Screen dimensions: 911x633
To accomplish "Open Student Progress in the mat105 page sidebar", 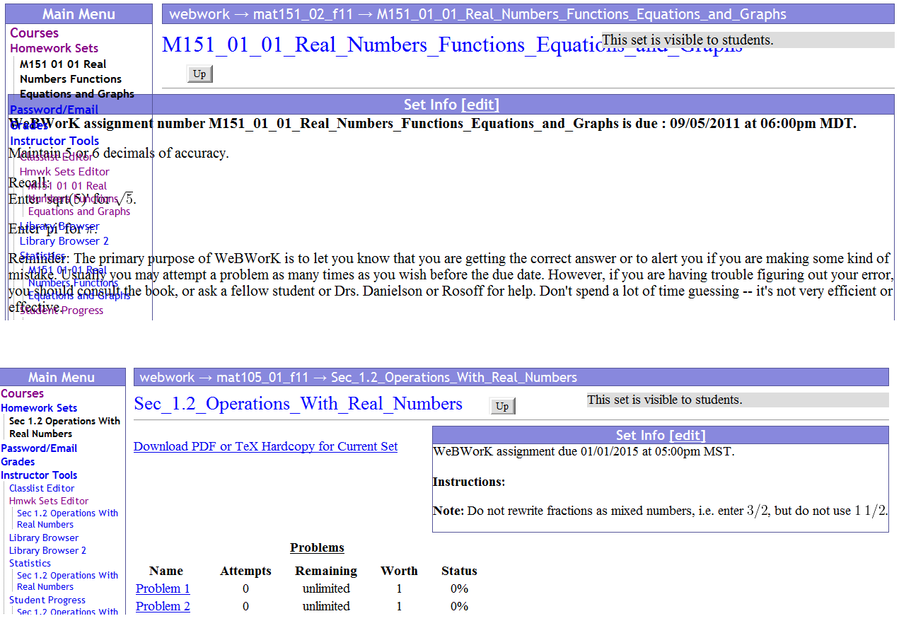I will (47, 600).
